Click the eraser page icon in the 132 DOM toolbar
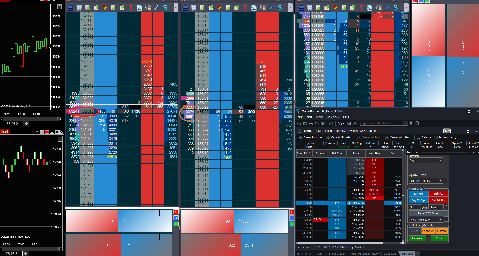The image size is (479, 256). point(139,8)
